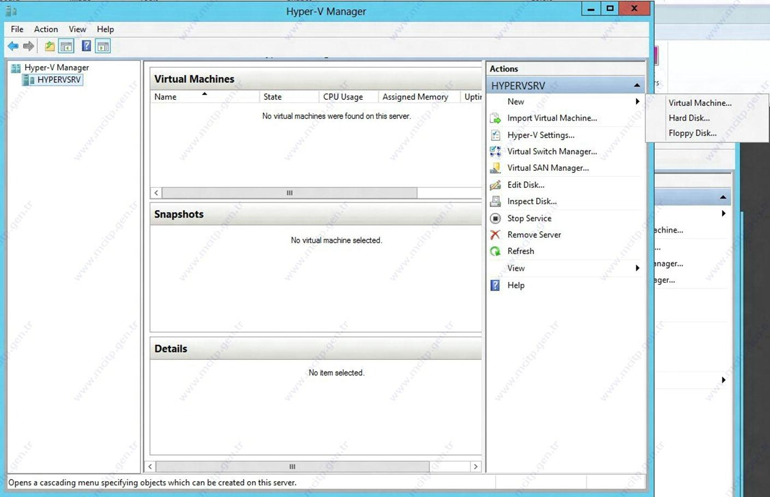Click the green Refresh icon
This screenshot has height=497, width=770.
point(495,251)
